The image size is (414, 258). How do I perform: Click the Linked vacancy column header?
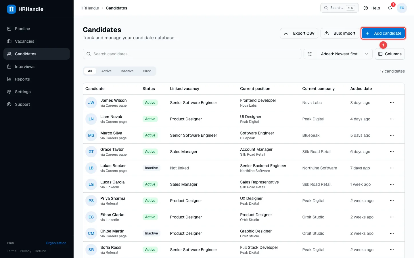tap(185, 89)
